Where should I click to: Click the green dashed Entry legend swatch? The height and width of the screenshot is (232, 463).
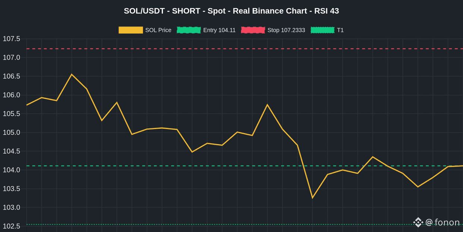(x=189, y=30)
